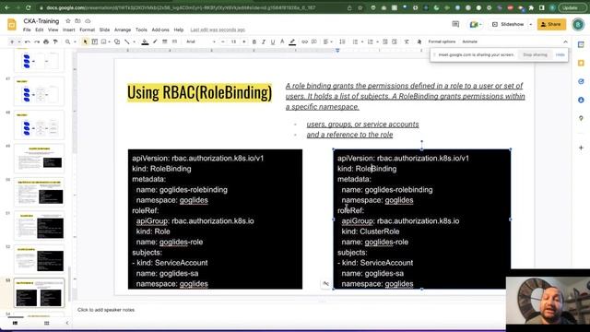This screenshot has width=590, height=332.
Task: Collapse the filmstrip panel arrow
Action: pyautogui.click(x=67, y=323)
